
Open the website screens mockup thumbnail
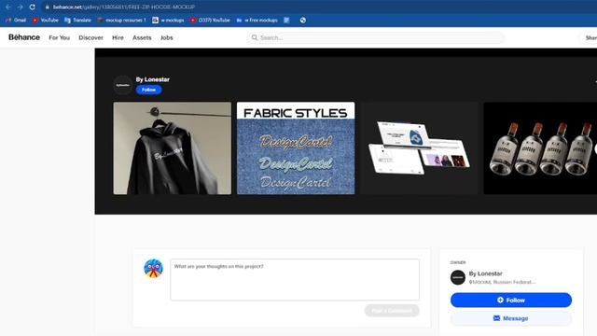pos(419,148)
